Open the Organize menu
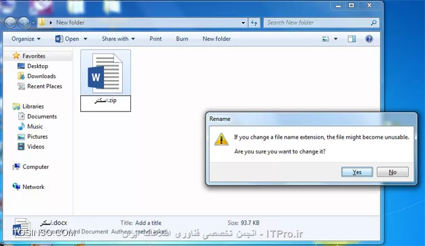 (x=26, y=39)
